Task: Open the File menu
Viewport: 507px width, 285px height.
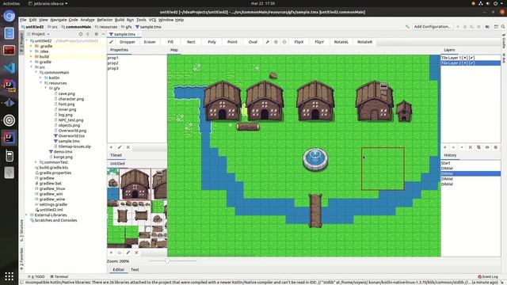Action: pyautogui.click(x=23, y=20)
